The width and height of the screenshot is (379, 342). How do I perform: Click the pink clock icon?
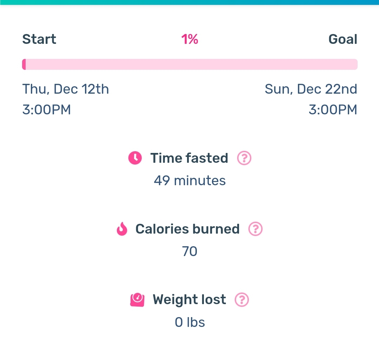[135, 158]
